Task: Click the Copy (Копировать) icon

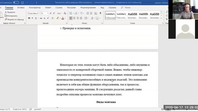Action: [6, 16]
